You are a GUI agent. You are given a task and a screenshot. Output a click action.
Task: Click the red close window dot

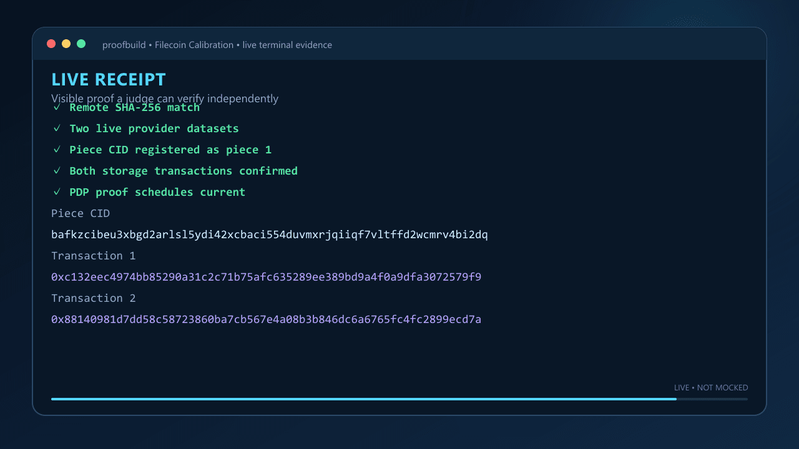coord(51,44)
